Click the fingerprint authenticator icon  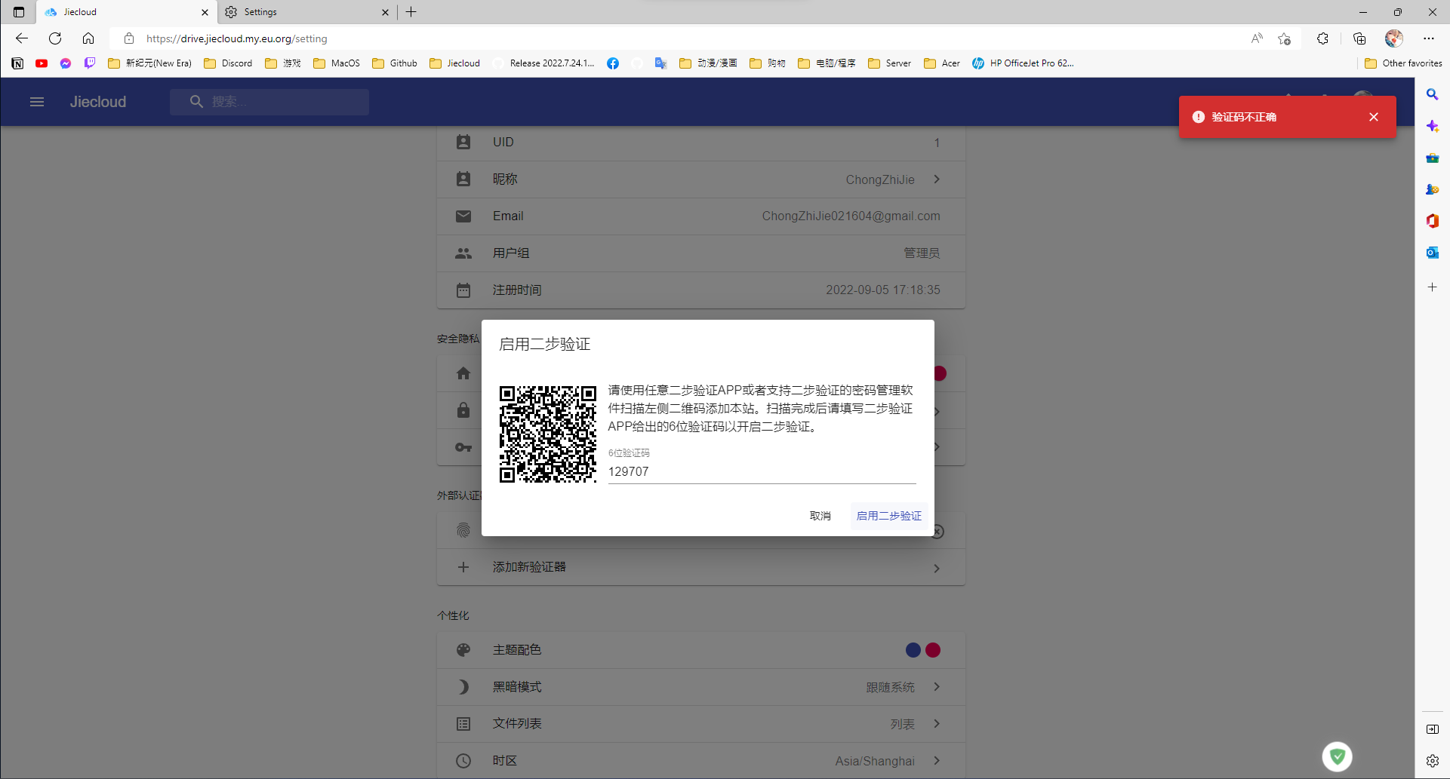click(463, 530)
